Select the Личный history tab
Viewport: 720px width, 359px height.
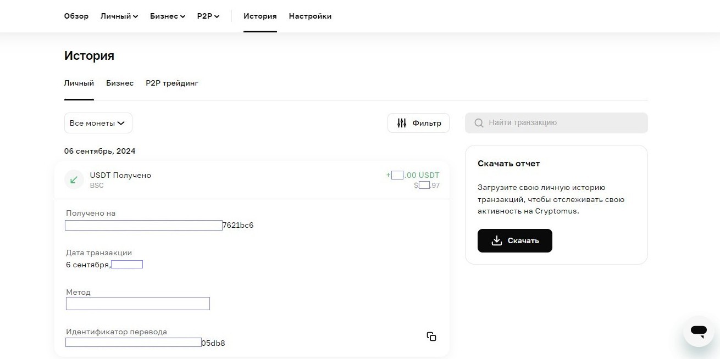click(x=79, y=83)
